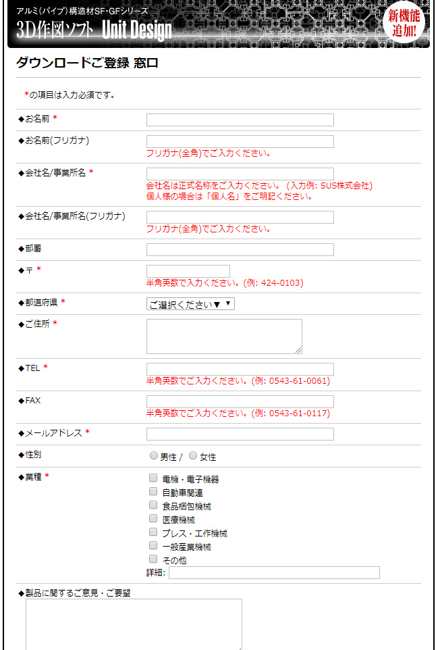Click the 個人様の場合は「個人名」 hint text

point(229,196)
